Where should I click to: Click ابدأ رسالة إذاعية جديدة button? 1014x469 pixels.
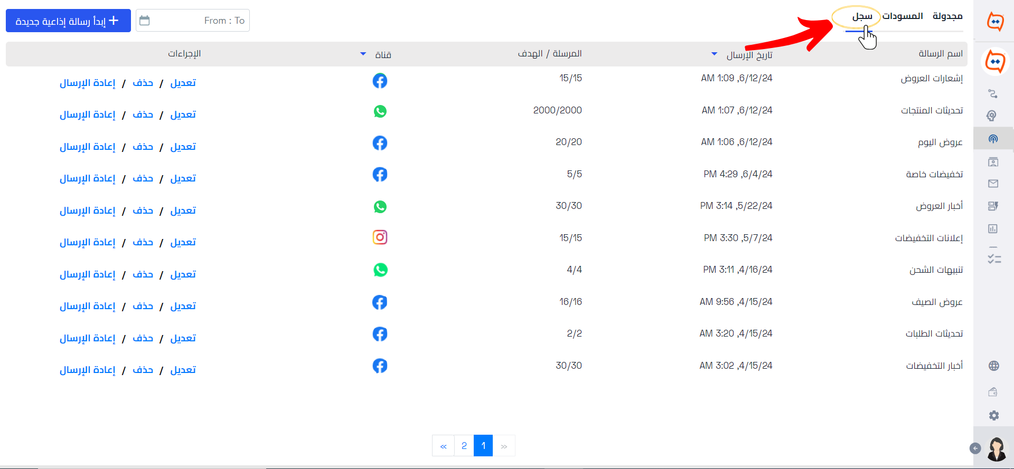pyautogui.click(x=68, y=21)
